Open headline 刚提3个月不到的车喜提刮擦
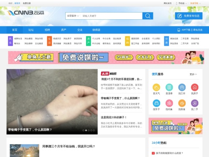This screenshot has width=209, height=157. (122, 79)
